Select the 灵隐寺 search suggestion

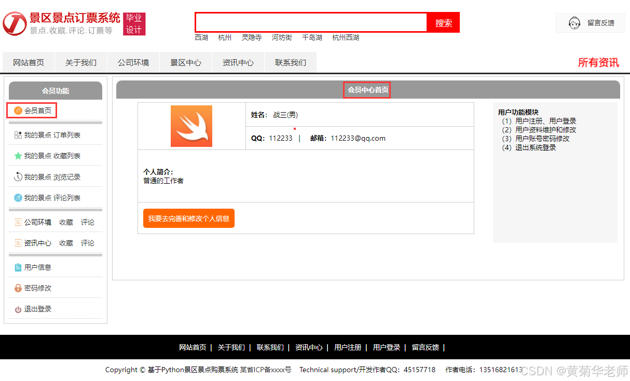(x=252, y=37)
